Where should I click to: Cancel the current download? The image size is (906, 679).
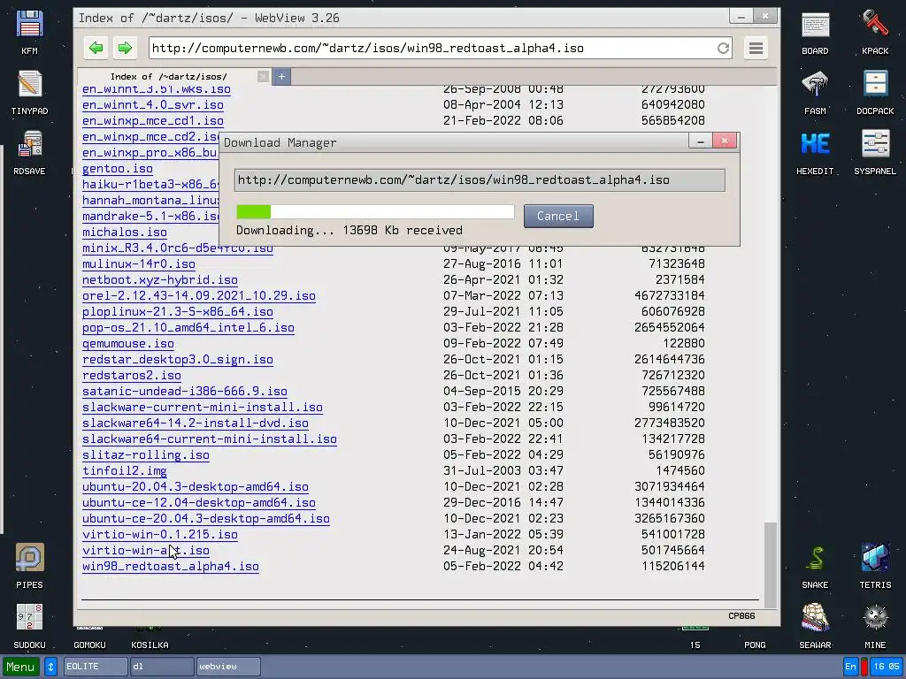click(558, 216)
